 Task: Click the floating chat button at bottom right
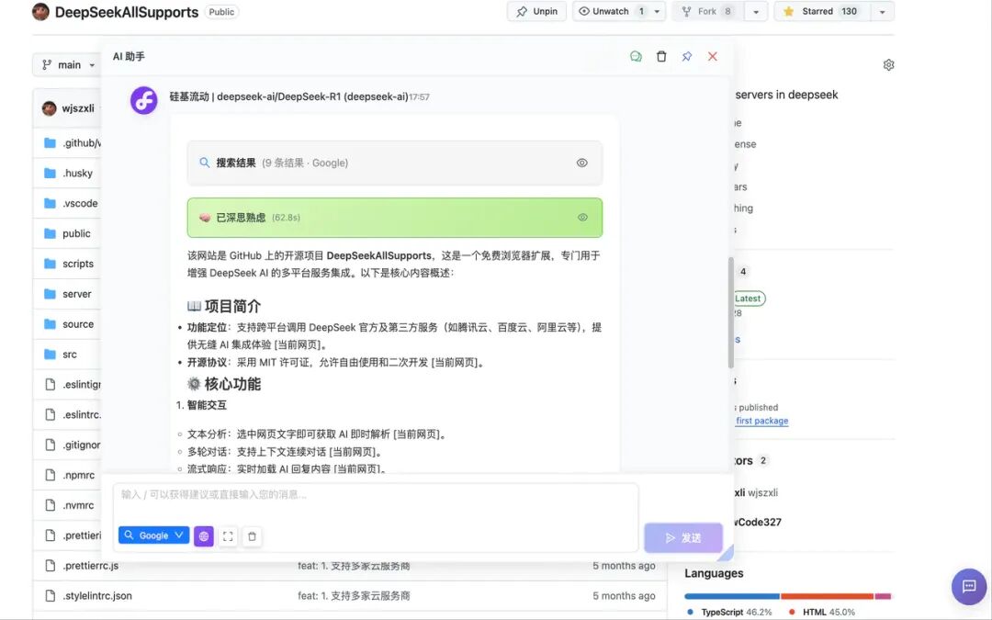969,586
